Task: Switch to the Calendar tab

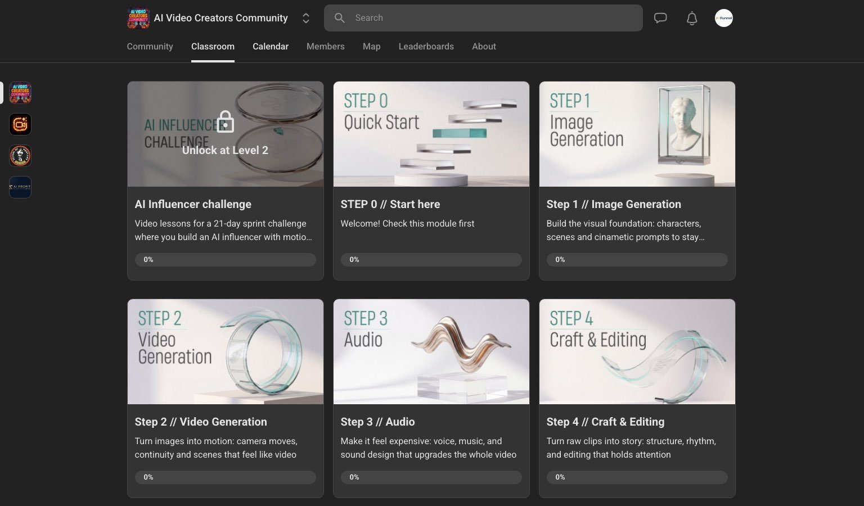Action: click(270, 46)
